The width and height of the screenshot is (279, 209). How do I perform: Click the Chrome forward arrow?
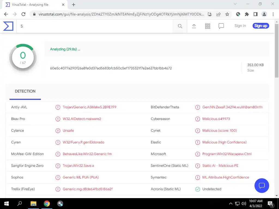[x=15, y=14]
